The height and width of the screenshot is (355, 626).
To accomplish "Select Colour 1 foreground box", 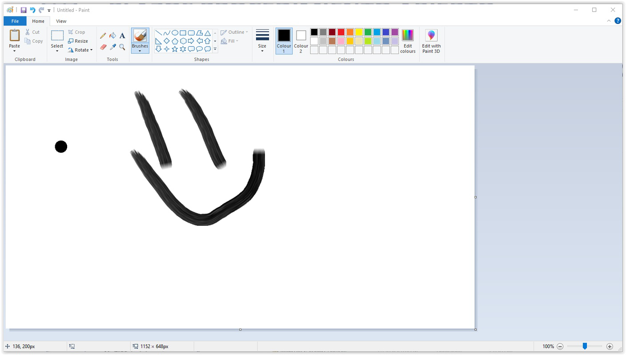I will (284, 41).
